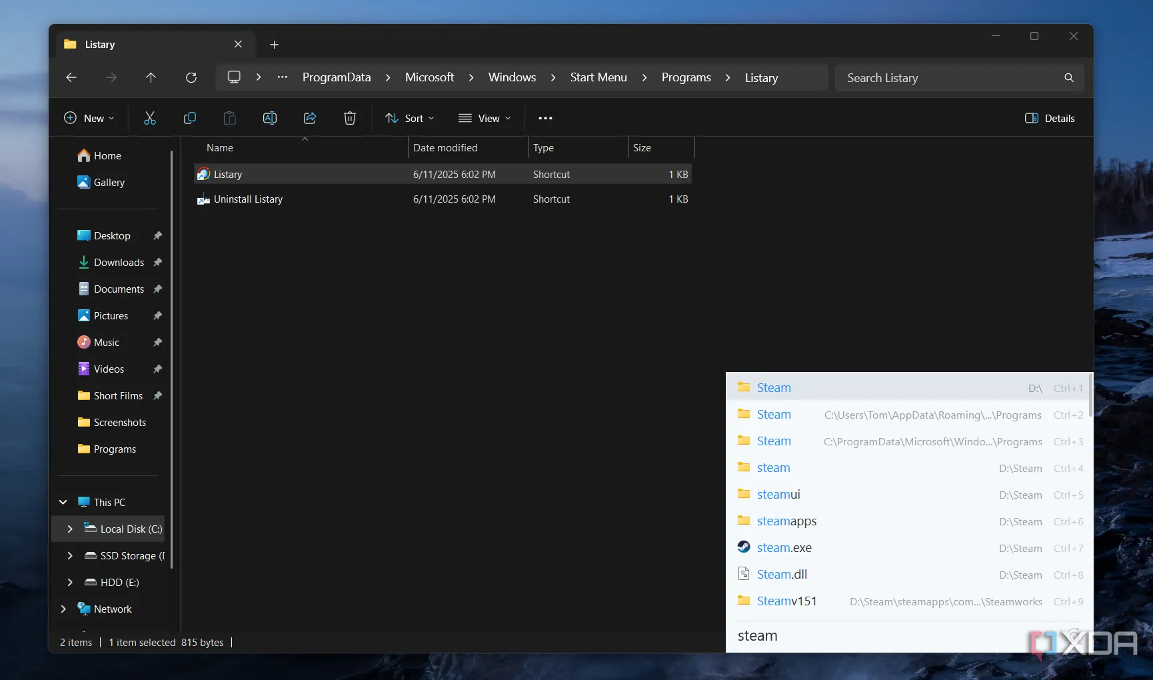Select the Uninstall Listary shortcut
This screenshot has width=1153, height=680.
tap(443, 199)
